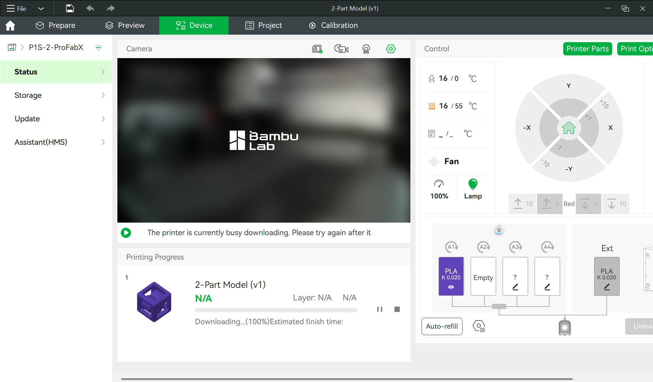Viewport: 653px width, 382px height.
Task: Switch to the Preview tab
Action: point(125,25)
